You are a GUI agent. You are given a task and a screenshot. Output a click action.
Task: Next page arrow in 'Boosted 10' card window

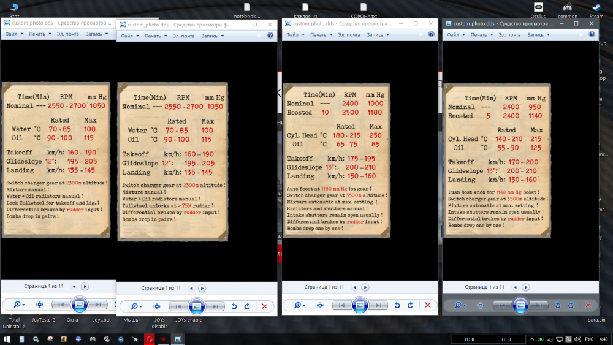click(x=365, y=287)
